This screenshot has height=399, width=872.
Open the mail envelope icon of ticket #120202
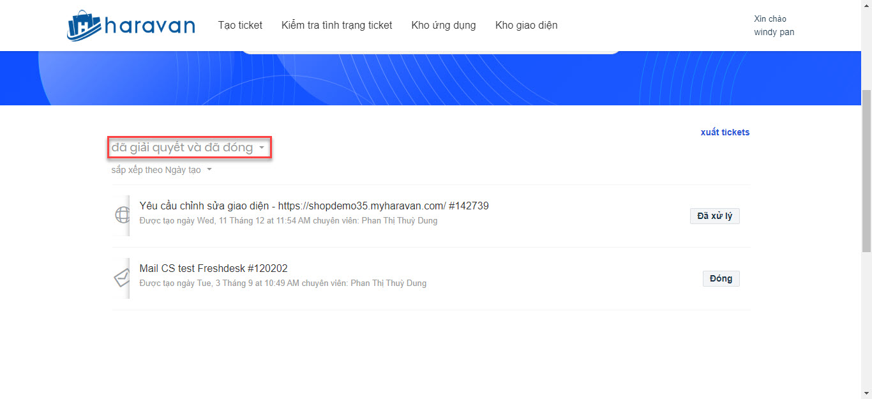[122, 278]
